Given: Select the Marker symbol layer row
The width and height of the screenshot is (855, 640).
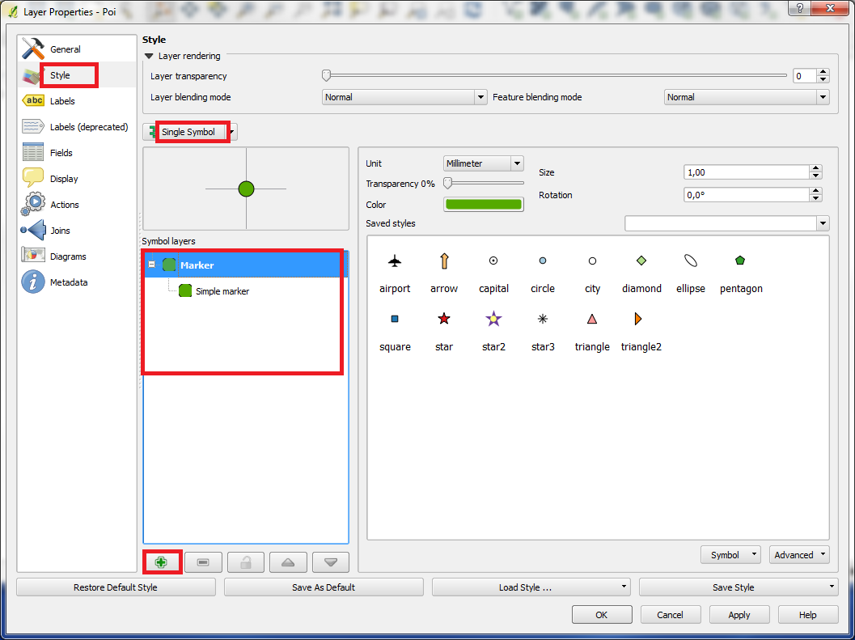Looking at the screenshot, I should click(246, 265).
